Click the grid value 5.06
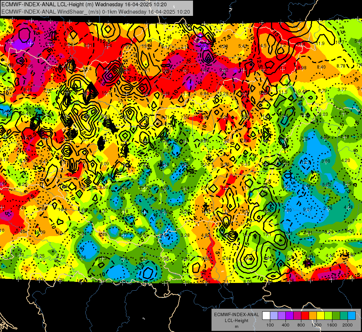The height and width of the screenshot is (332, 362). [x=349, y=231]
